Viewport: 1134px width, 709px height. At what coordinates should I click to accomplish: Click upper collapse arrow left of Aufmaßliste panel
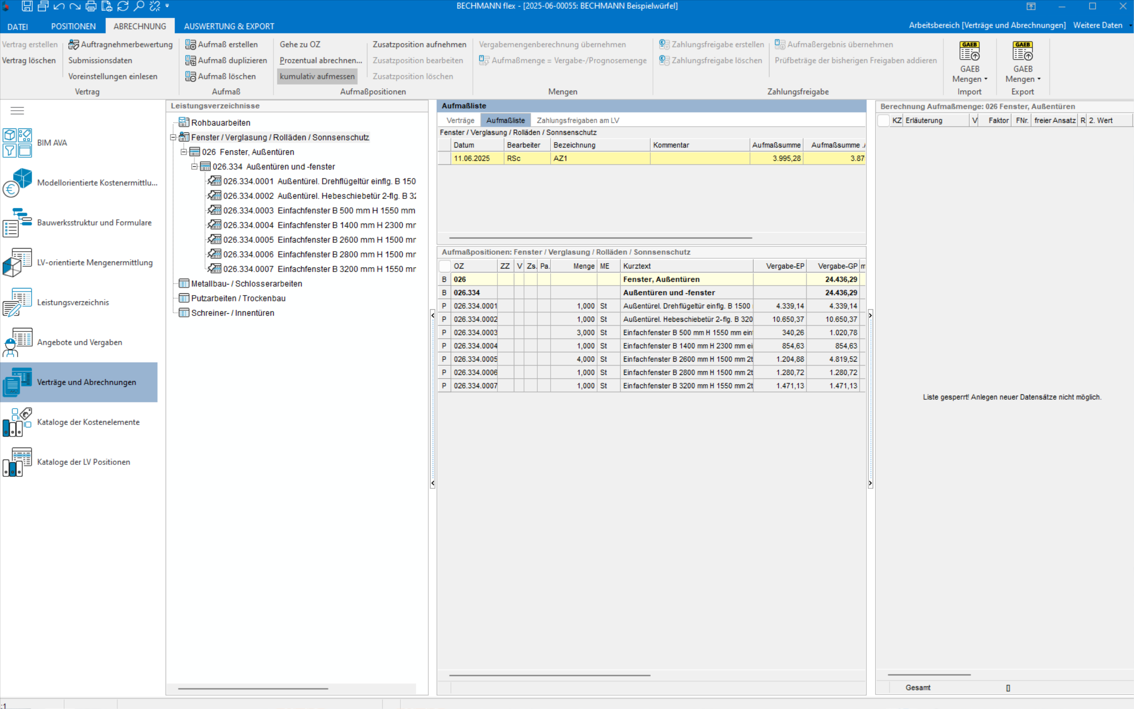tap(432, 315)
